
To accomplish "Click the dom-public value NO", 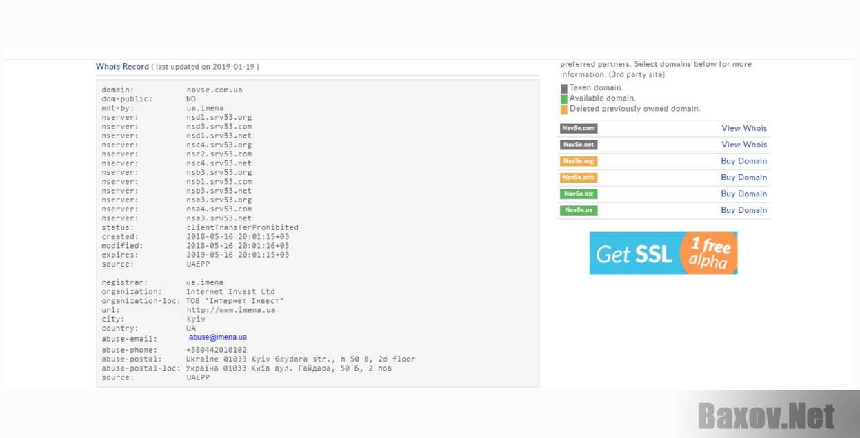I will (191, 99).
